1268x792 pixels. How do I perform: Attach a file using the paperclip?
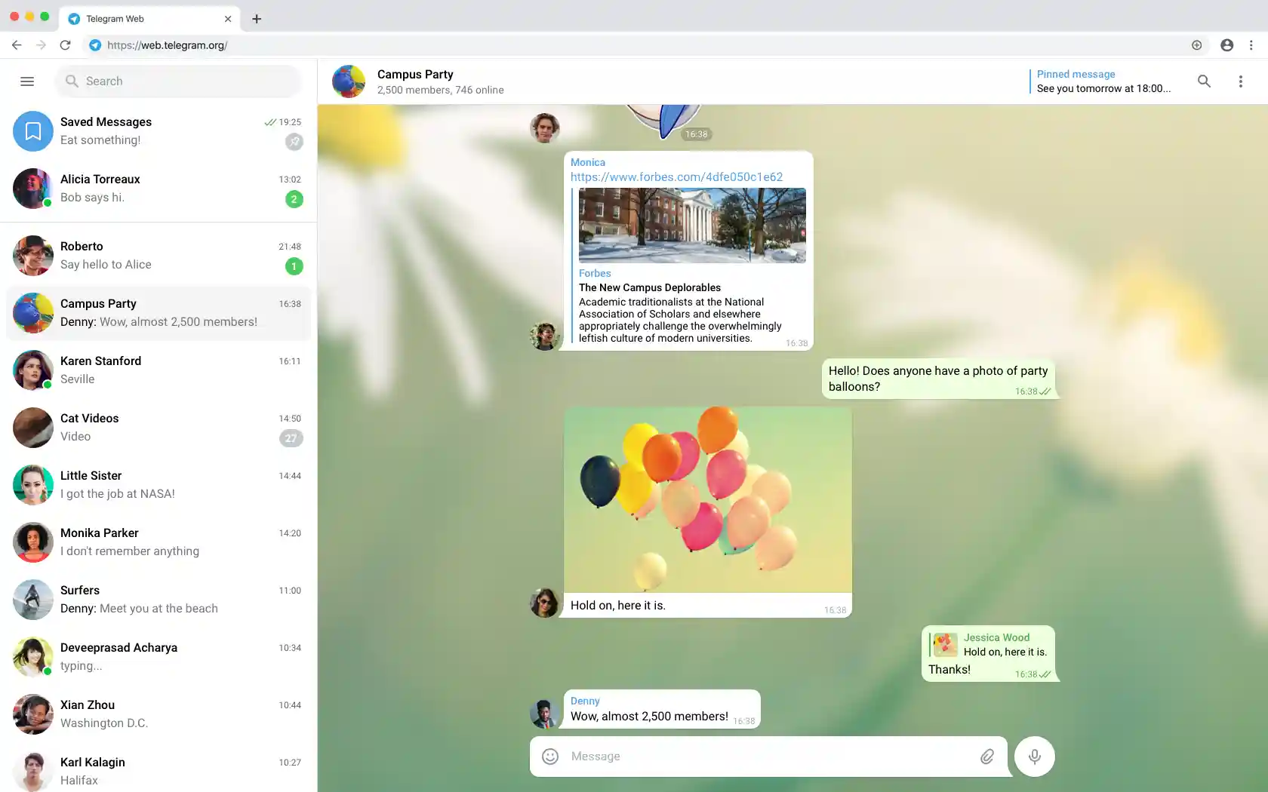click(986, 756)
